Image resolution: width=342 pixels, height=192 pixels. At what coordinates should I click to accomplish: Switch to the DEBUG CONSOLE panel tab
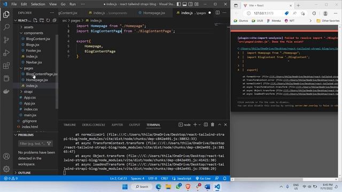coord(94,125)
